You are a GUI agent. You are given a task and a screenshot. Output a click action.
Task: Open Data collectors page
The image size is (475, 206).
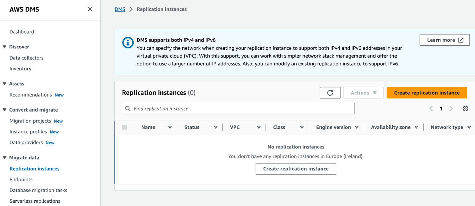[x=26, y=58]
